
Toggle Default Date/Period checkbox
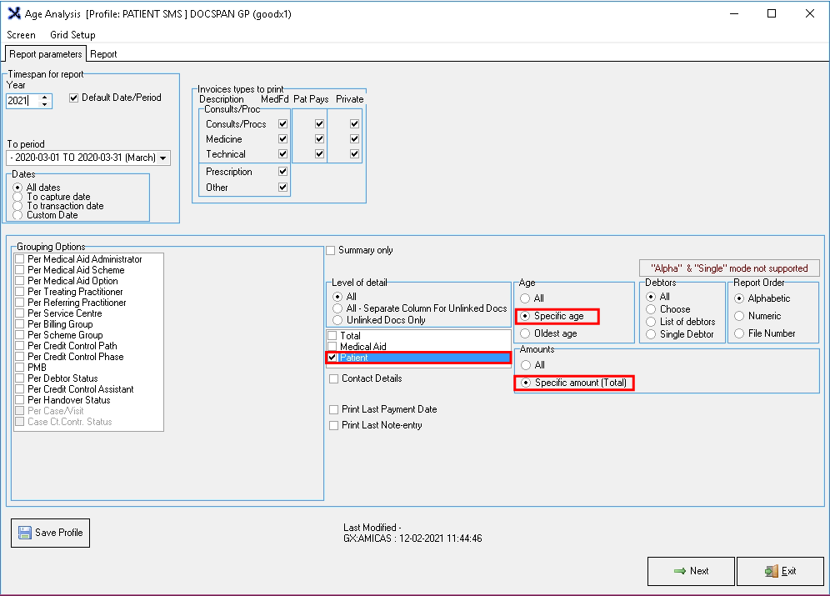pyautogui.click(x=74, y=98)
